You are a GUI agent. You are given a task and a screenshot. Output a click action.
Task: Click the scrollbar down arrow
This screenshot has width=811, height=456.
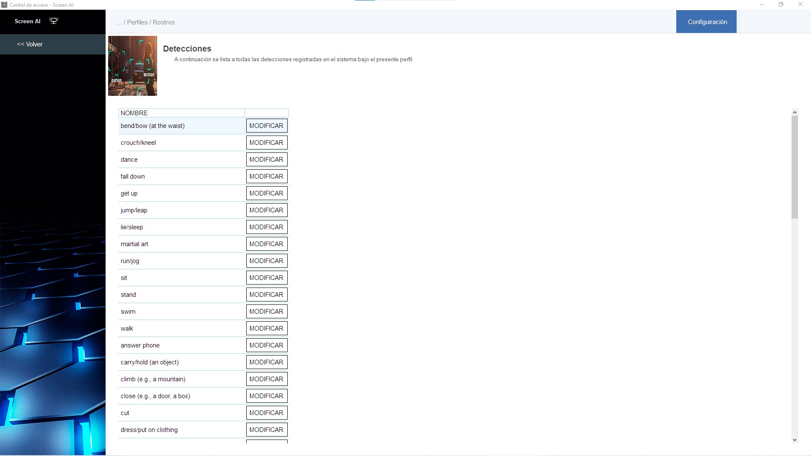795,440
